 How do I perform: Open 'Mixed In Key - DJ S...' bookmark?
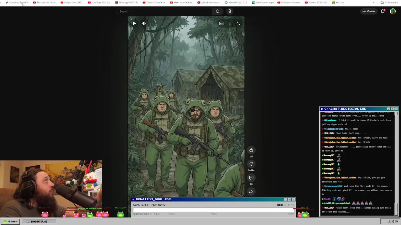[237, 2]
